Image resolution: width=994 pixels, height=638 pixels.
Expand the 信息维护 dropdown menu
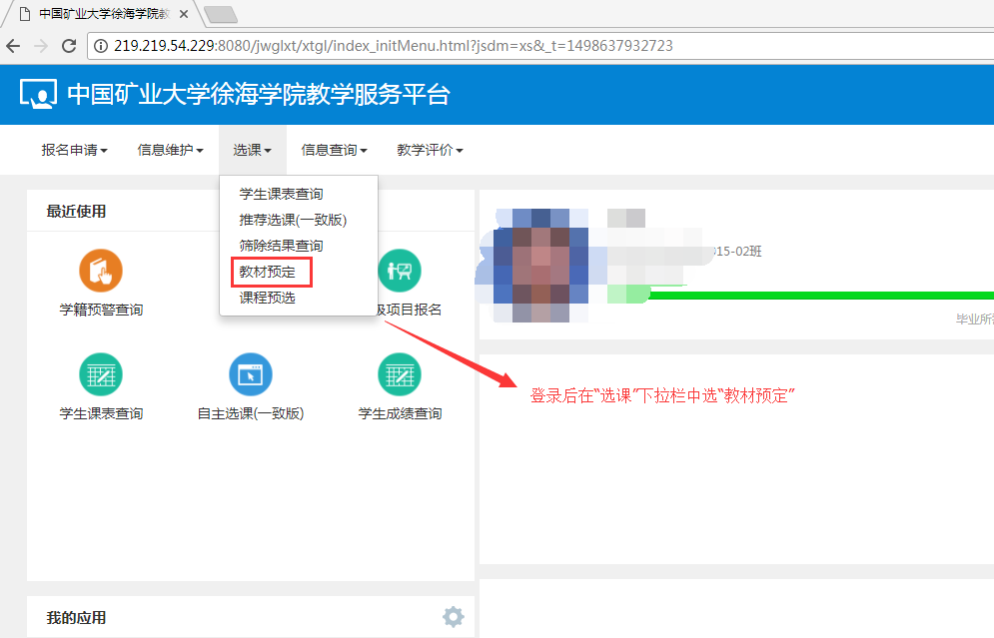click(x=170, y=150)
